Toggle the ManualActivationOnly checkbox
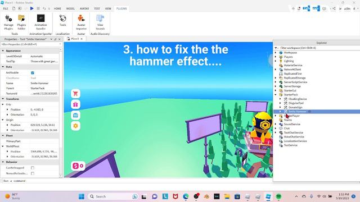The image size is (360, 202). pyautogui.click(x=33, y=173)
